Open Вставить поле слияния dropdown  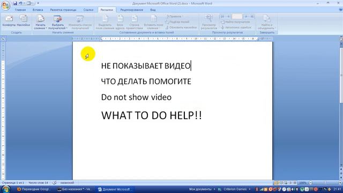click(153, 22)
